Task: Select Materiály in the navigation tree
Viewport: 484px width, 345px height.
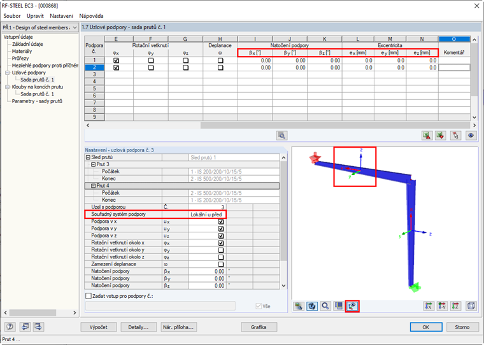Action: 22,51
